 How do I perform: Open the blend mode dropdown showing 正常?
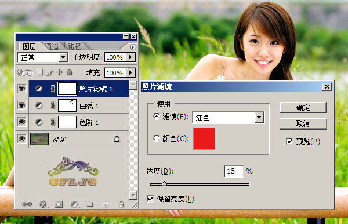tap(42, 57)
